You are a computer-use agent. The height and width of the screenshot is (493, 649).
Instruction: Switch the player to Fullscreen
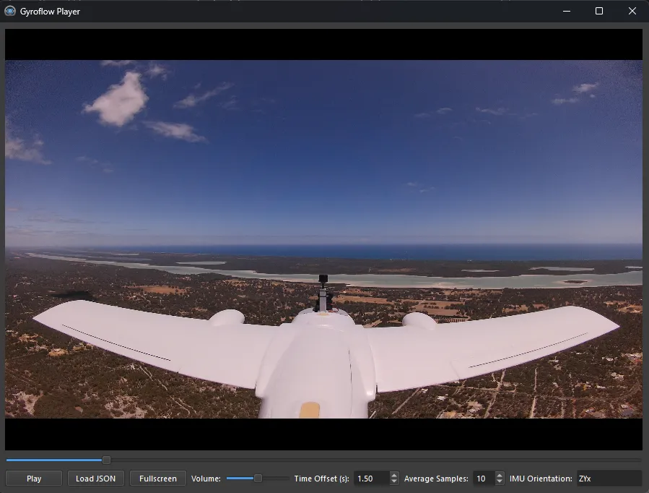(157, 479)
